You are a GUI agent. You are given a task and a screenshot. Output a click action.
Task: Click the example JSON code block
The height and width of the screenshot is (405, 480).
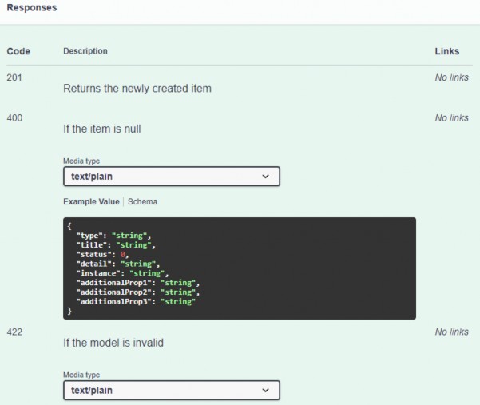[x=240, y=268]
